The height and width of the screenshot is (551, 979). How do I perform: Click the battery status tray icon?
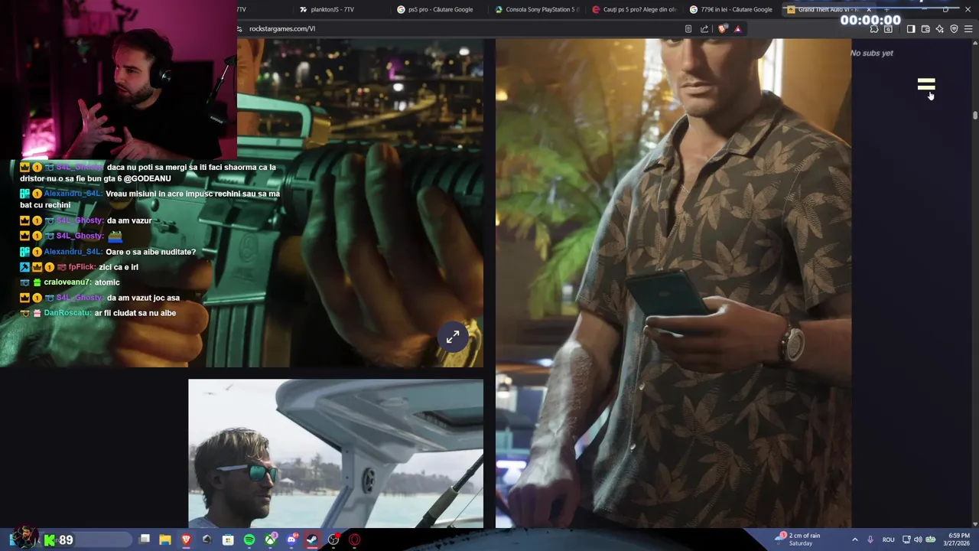pos(929,540)
